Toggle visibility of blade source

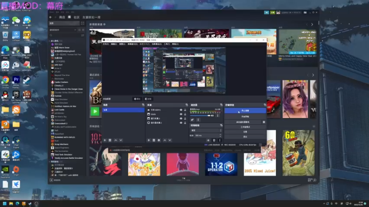181,114
